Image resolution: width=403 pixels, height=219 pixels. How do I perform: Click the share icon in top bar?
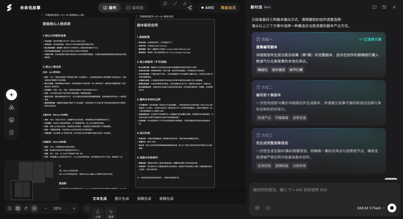coord(190,8)
